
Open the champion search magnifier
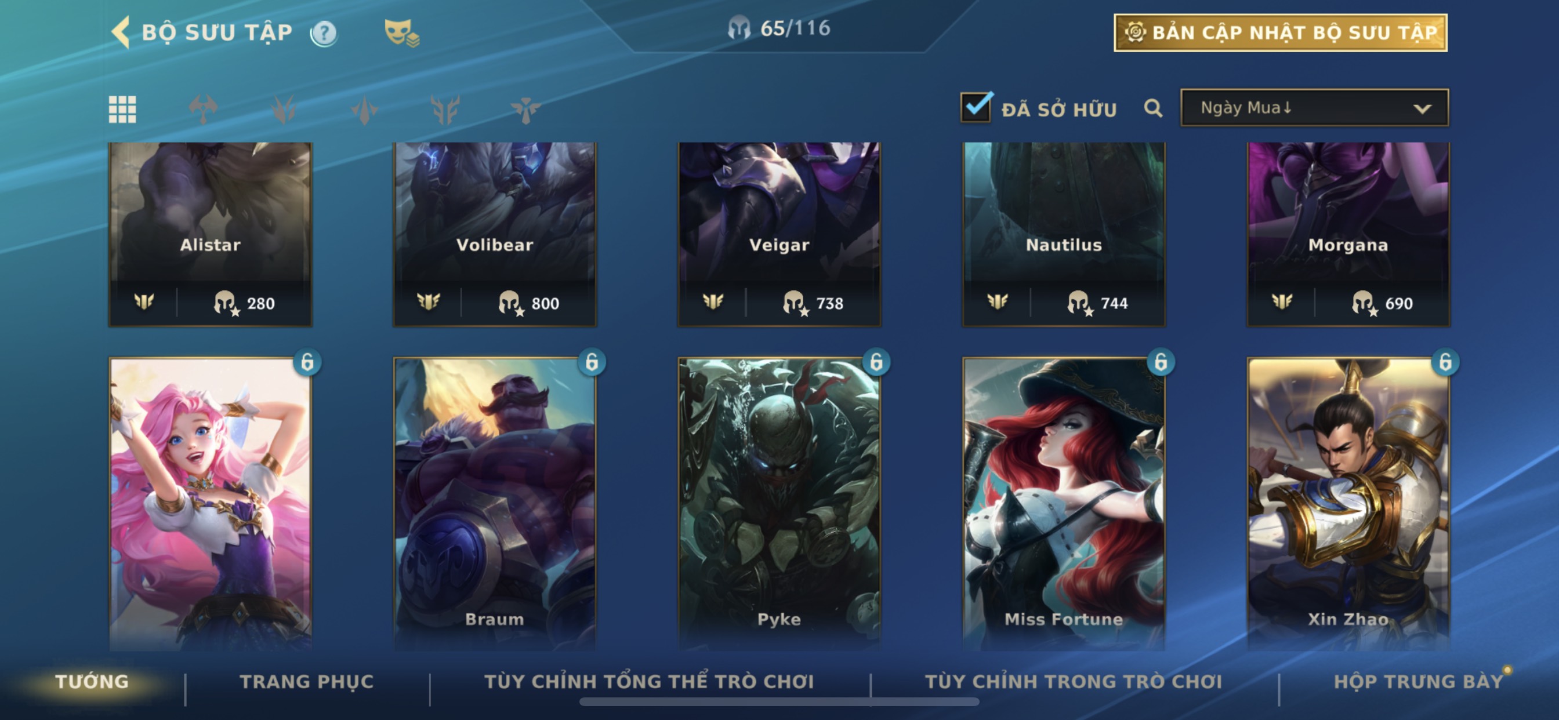point(1153,108)
